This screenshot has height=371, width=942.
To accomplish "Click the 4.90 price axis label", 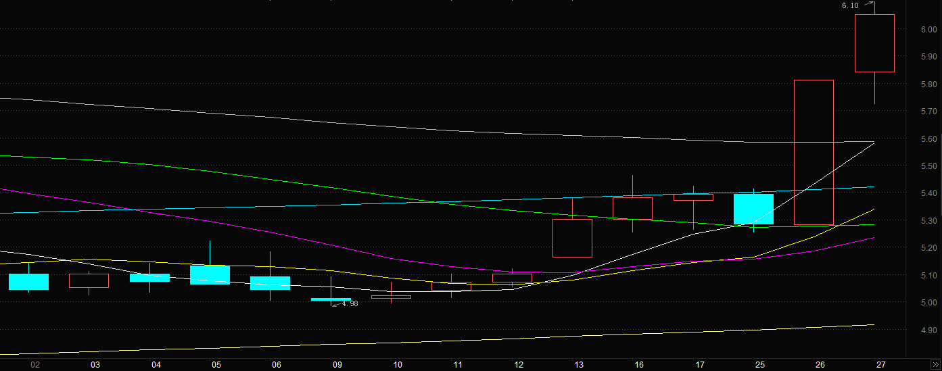I will tap(928, 330).
